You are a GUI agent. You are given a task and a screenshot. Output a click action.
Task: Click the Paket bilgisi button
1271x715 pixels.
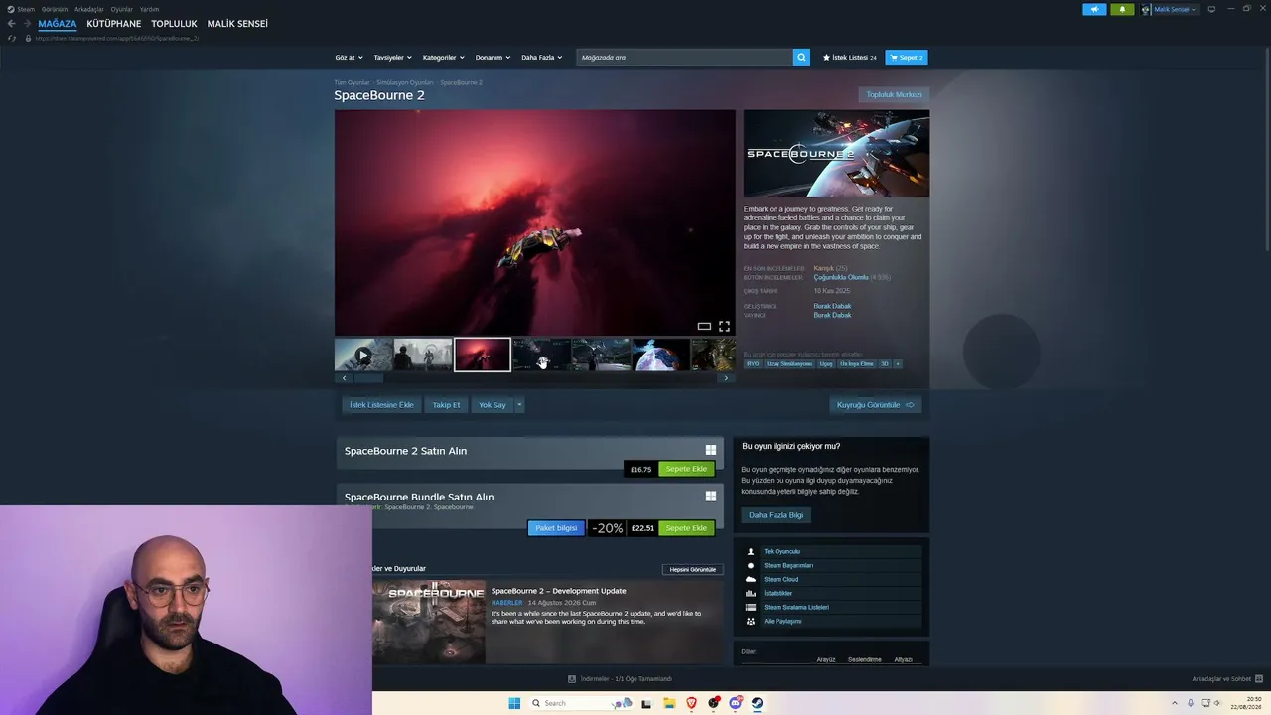[556, 528]
